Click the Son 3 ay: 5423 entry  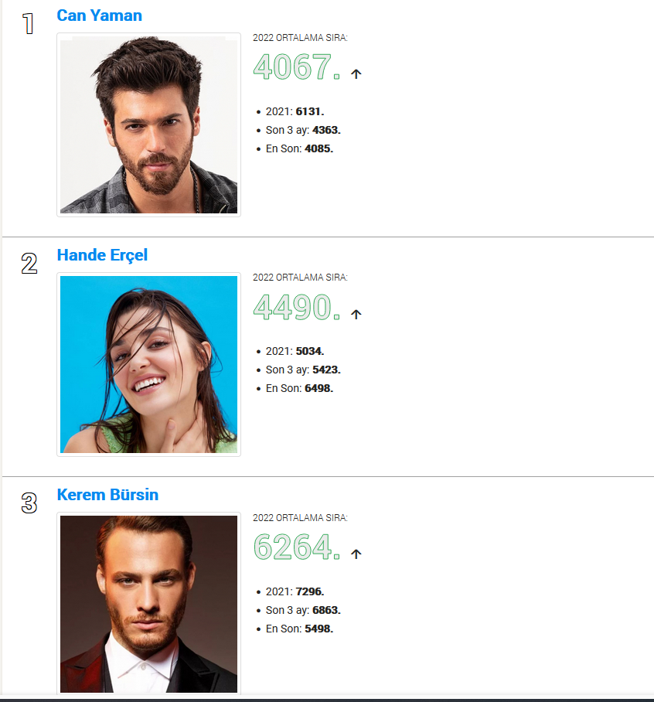click(x=303, y=370)
